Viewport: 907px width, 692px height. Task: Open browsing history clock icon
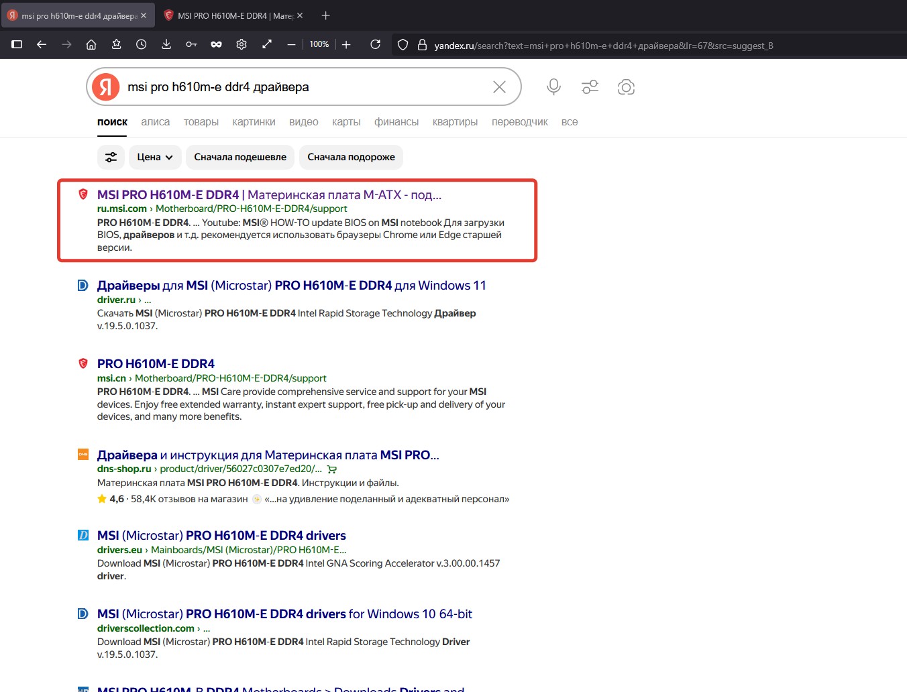point(141,44)
